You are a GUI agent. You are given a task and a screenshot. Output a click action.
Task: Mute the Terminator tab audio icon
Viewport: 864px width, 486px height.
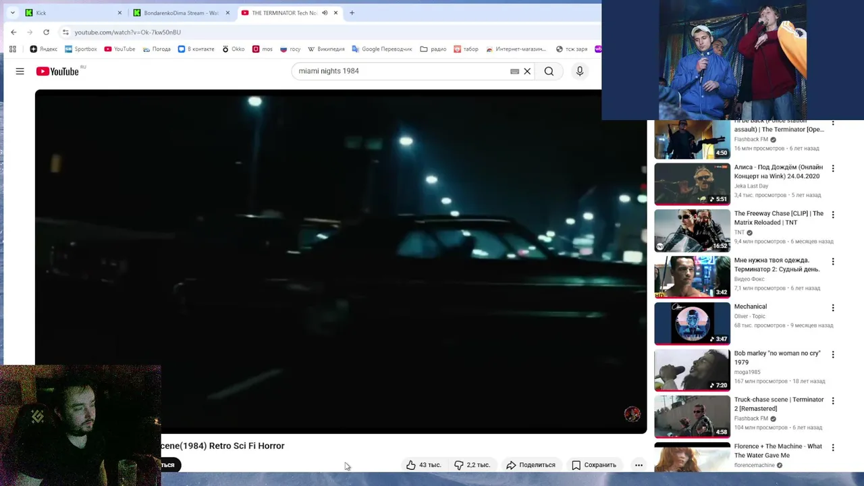click(325, 13)
